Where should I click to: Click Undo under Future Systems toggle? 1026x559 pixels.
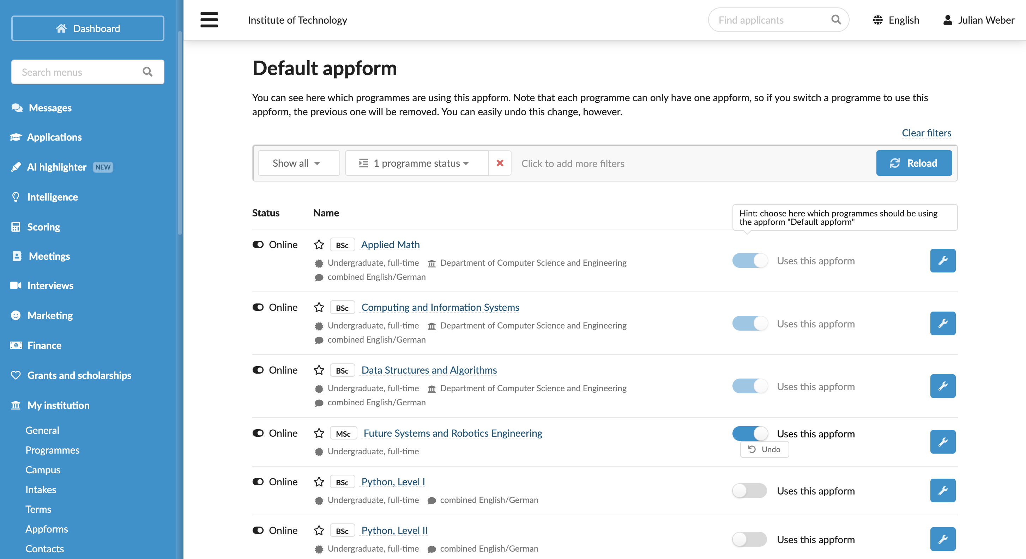pos(764,450)
